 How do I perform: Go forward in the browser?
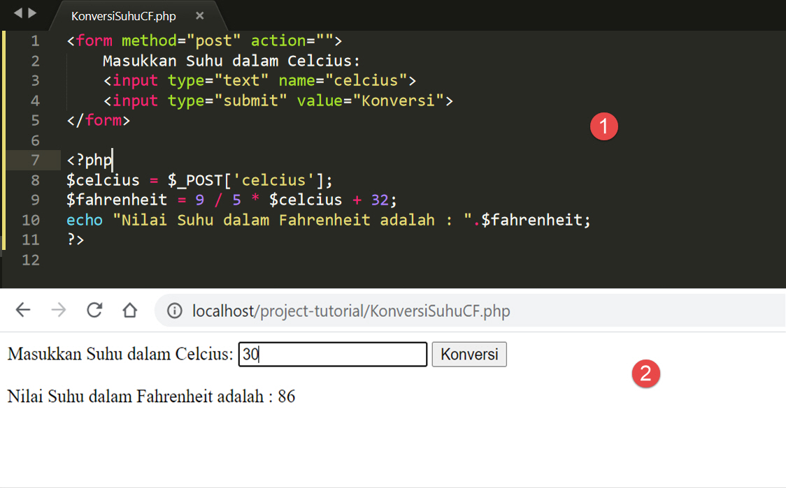[59, 310]
